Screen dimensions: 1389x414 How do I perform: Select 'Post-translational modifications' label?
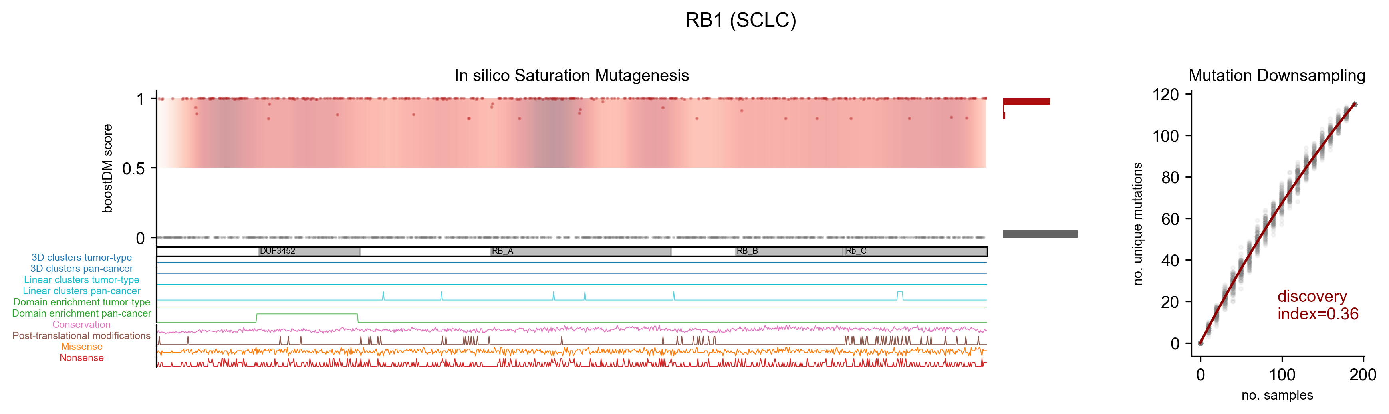click(x=81, y=336)
